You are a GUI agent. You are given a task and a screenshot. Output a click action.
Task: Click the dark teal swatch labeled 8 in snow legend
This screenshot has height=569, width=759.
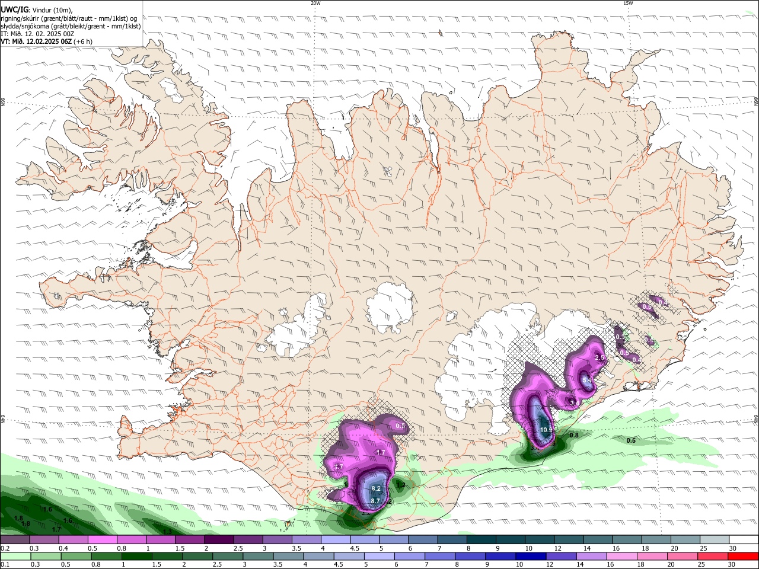(x=481, y=540)
